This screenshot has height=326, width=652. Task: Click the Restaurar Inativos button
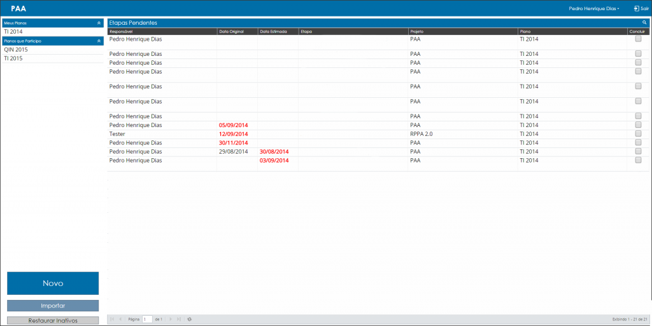coord(53,321)
